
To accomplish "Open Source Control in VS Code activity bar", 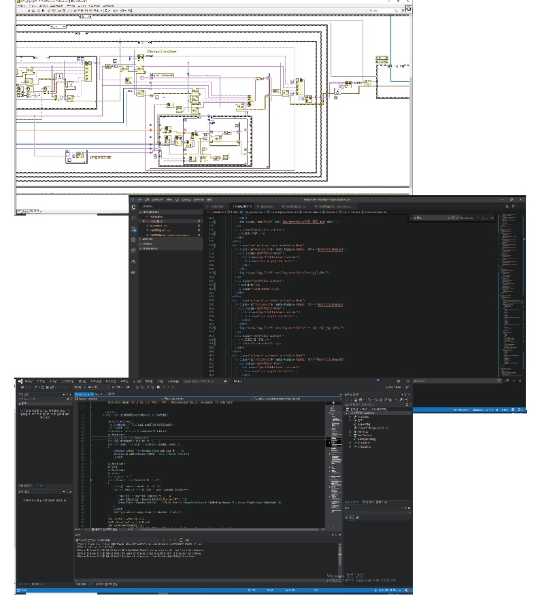I will (x=133, y=229).
